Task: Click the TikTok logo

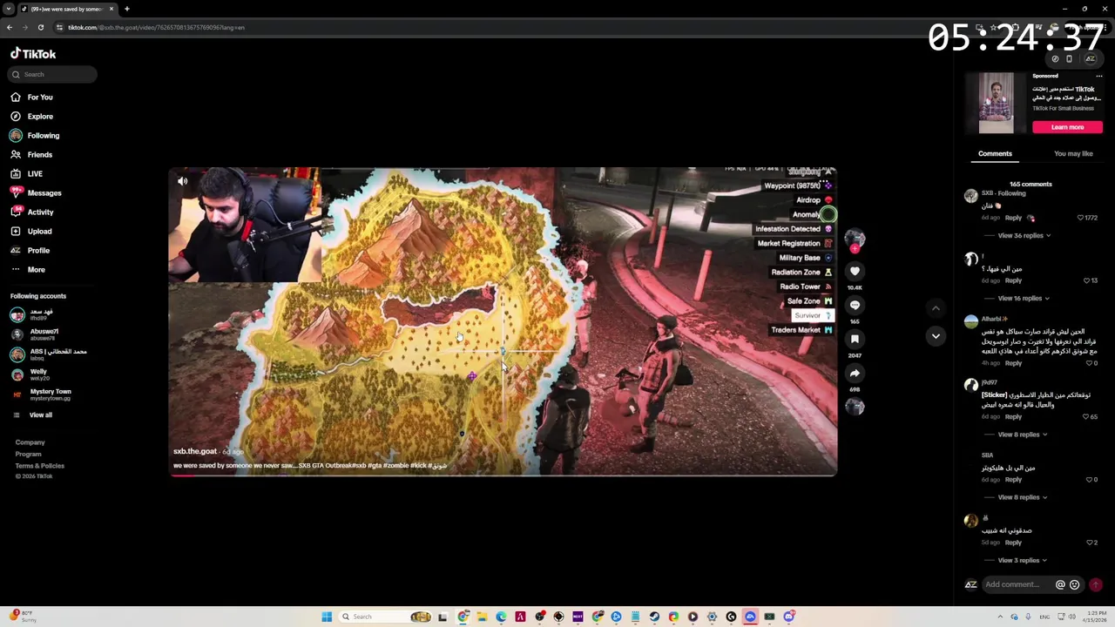Action: pyautogui.click(x=33, y=54)
